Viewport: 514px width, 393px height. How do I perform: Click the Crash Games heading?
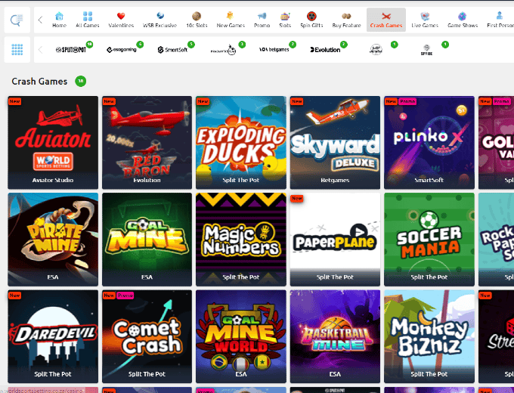coord(39,82)
